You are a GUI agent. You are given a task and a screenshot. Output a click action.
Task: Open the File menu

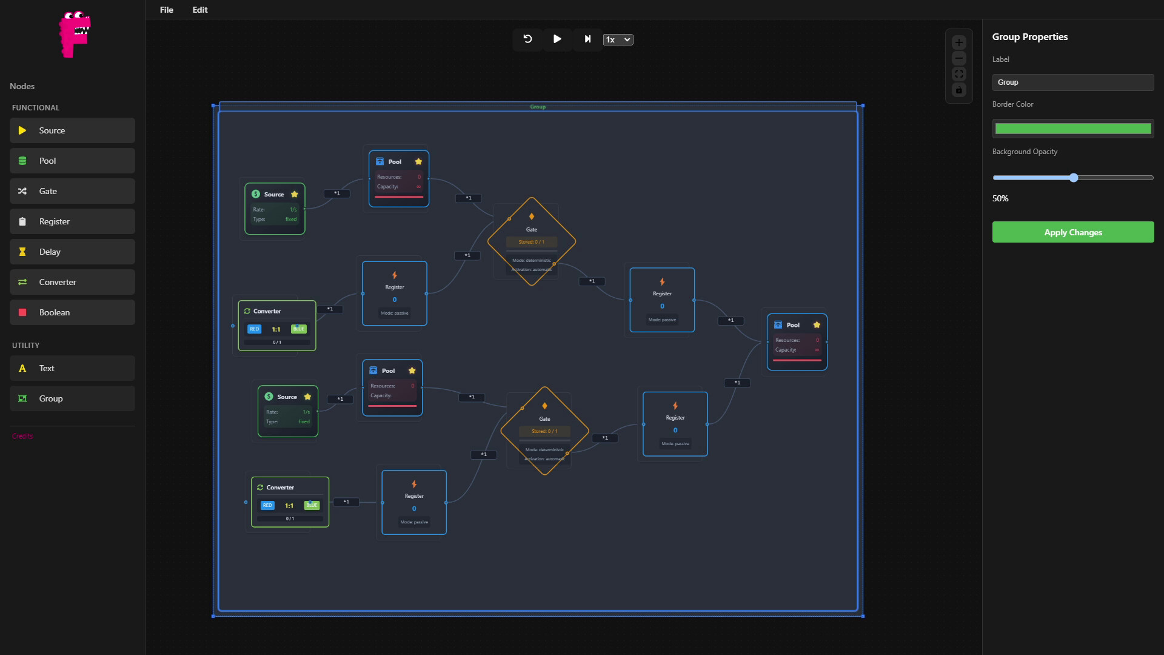166,10
